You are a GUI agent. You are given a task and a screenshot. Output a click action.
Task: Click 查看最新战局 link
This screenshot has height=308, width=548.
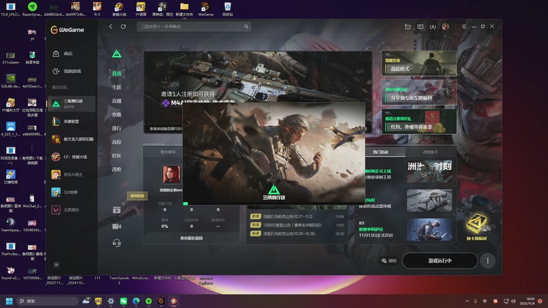click(x=192, y=238)
